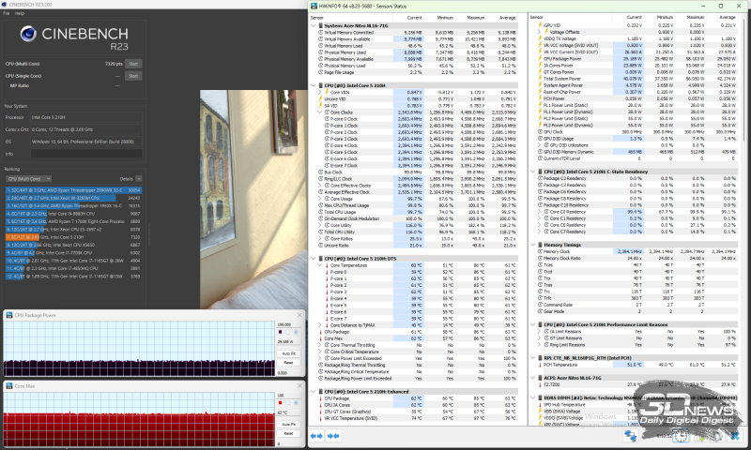Select the Threadripper 2990WX ranking entry
The image size is (751, 450).
(x=74, y=190)
